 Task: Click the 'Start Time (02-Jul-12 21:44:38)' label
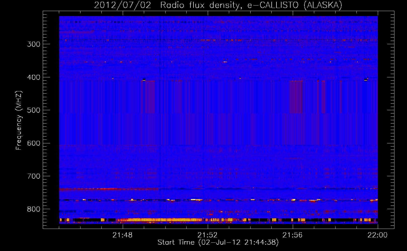[x=218, y=242]
